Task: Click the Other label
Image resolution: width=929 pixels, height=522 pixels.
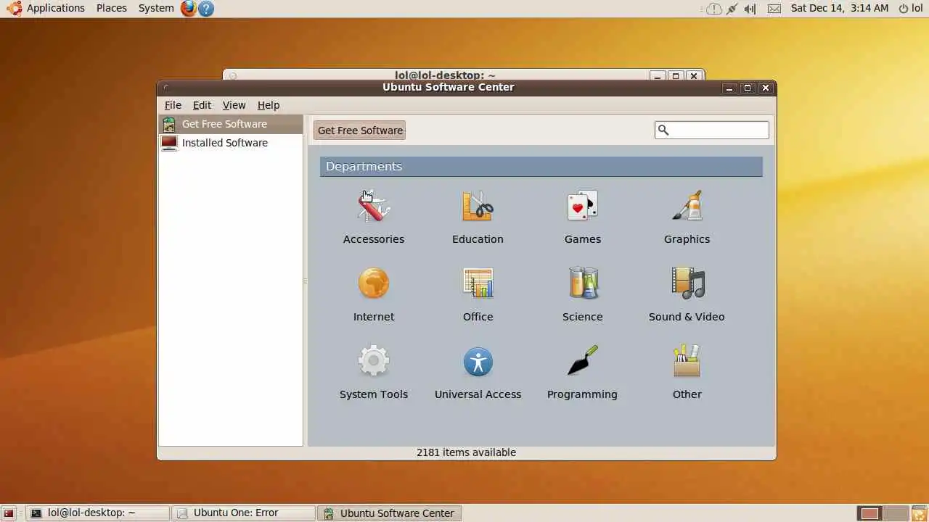Action: (687, 394)
